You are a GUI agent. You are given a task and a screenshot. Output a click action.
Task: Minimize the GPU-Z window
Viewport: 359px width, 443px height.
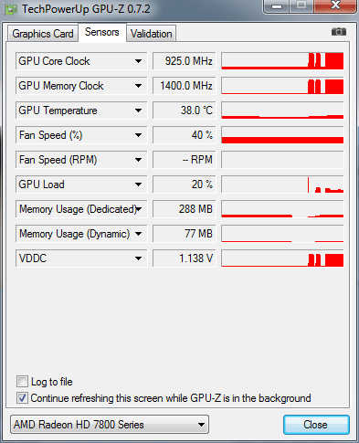click(x=277, y=6)
